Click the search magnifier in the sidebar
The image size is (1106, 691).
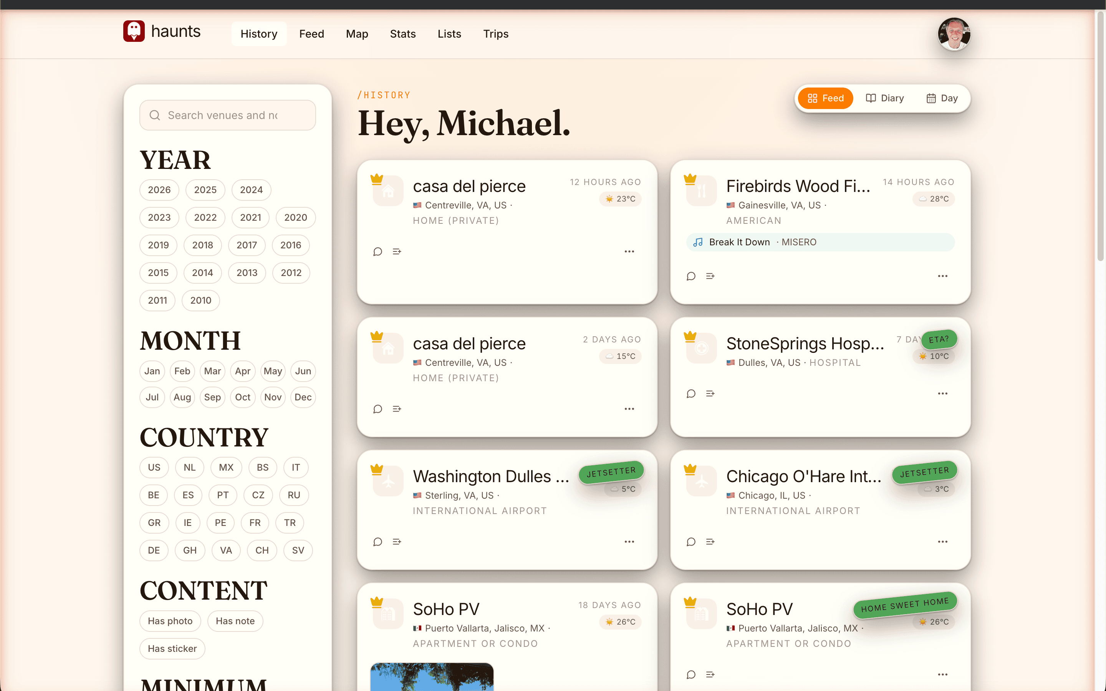(x=155, y=115)
